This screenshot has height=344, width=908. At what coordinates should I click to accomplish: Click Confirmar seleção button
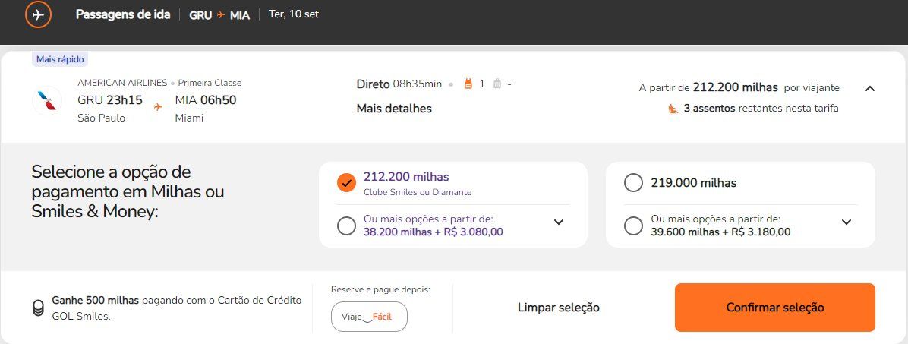click(x=775, y=308)
